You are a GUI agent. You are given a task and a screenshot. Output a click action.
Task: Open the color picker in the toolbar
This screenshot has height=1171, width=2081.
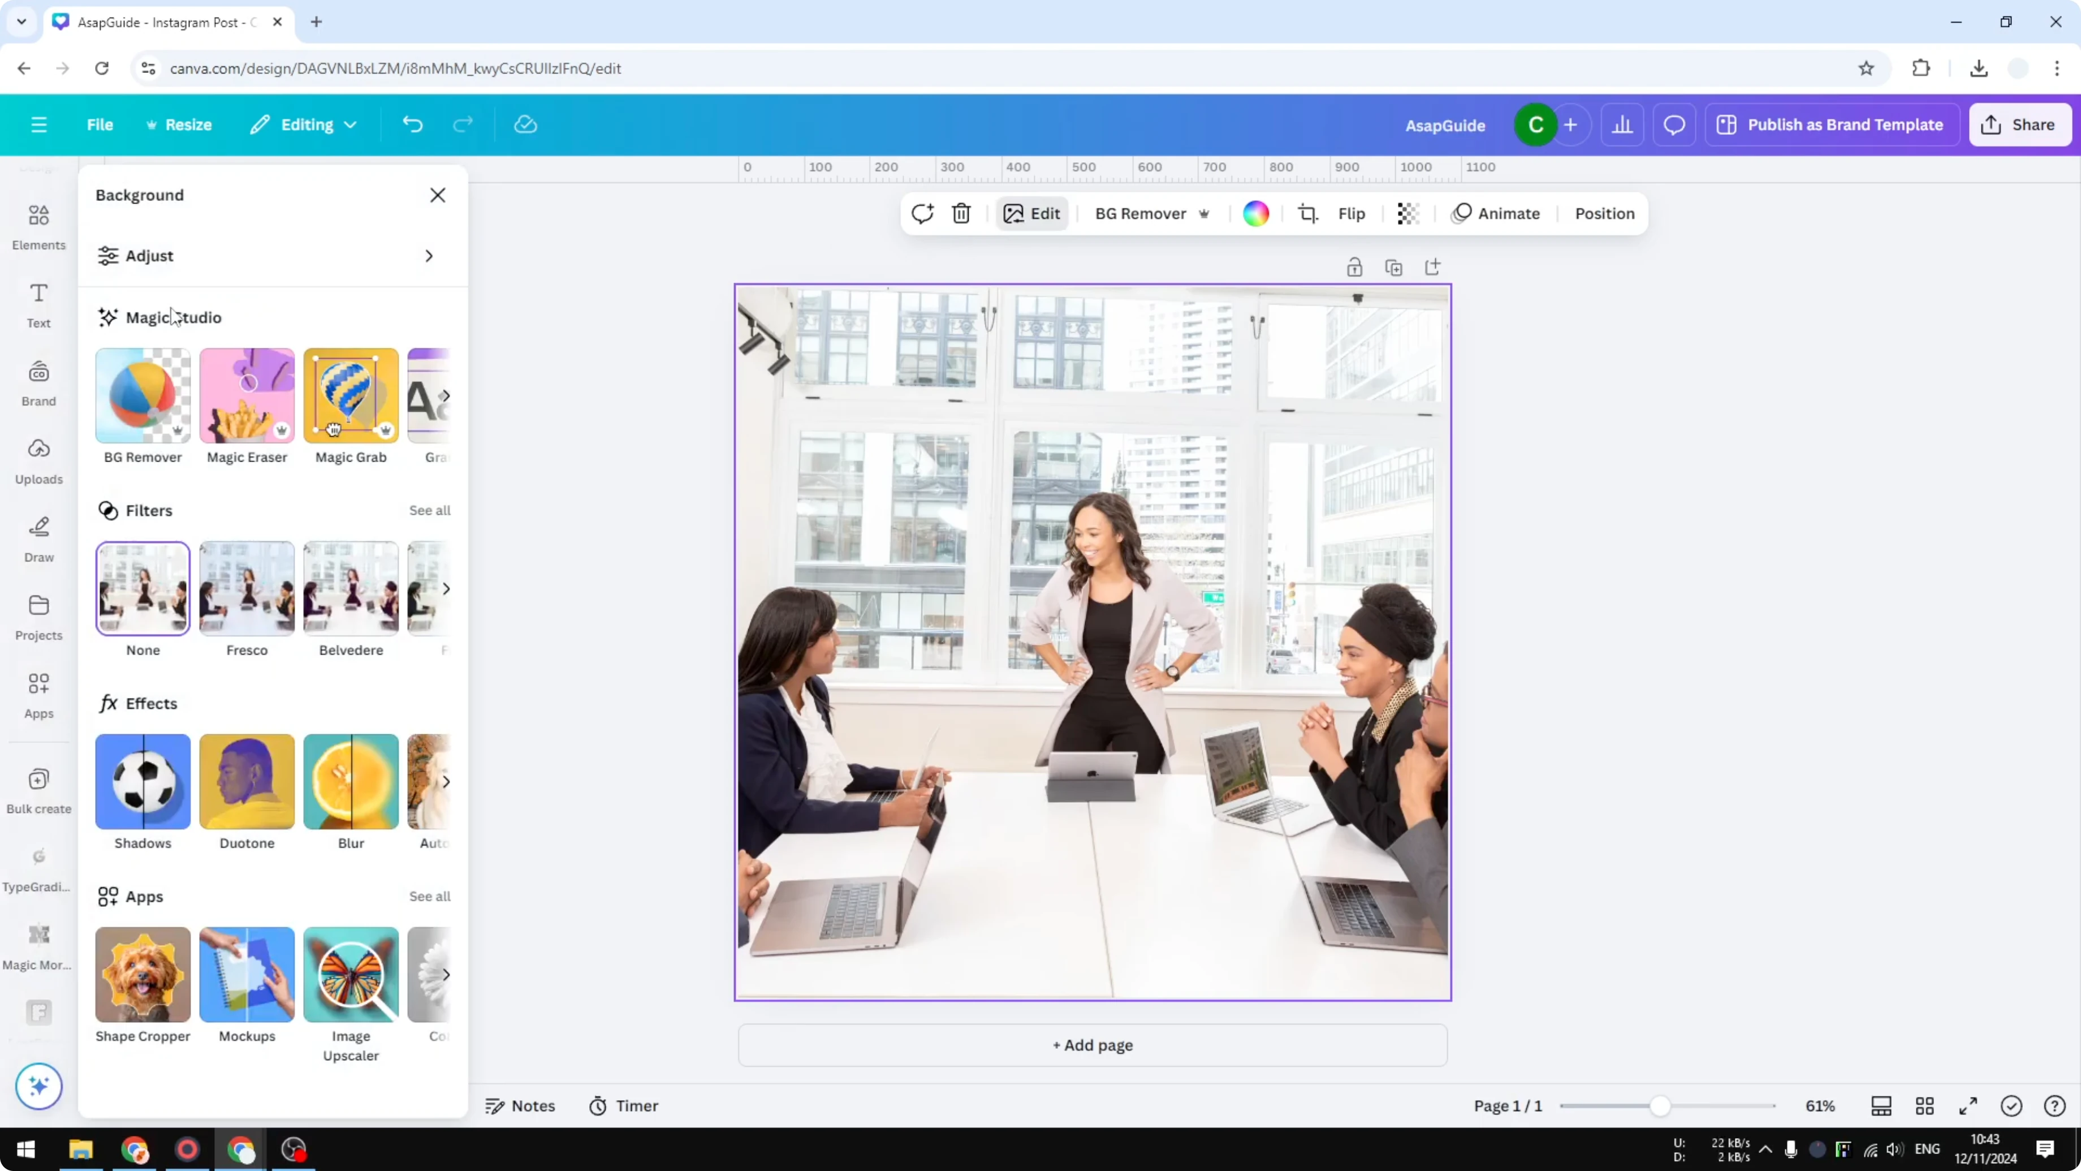pyautogui.click(x=1255, y=213)
